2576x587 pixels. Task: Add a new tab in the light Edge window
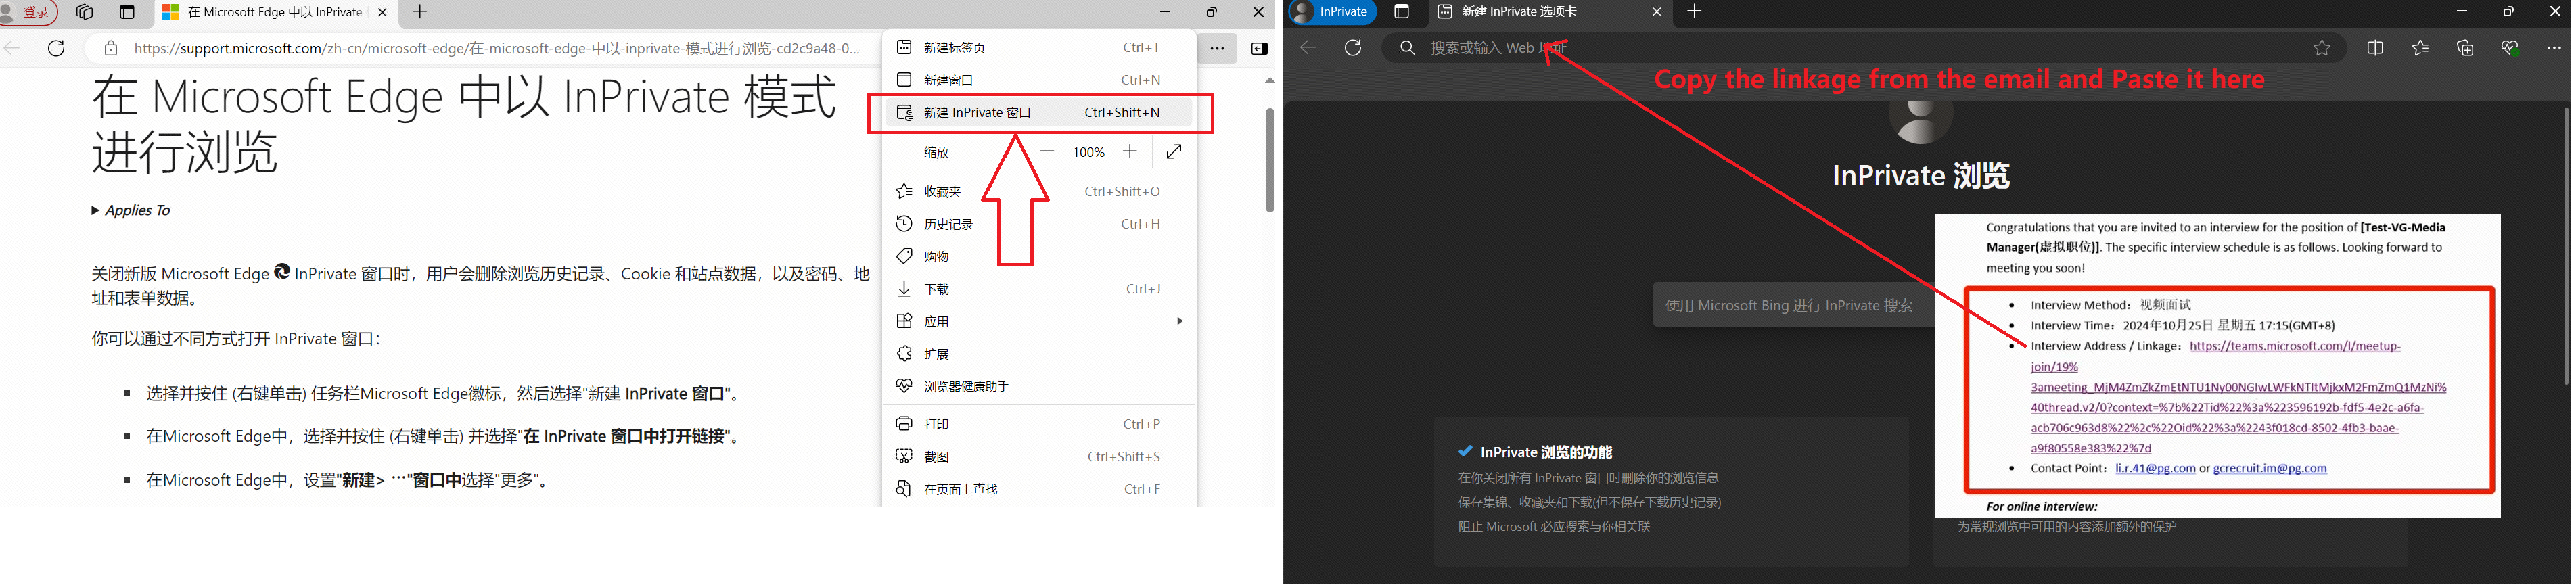pyautogui.click(x=420, y=12)
